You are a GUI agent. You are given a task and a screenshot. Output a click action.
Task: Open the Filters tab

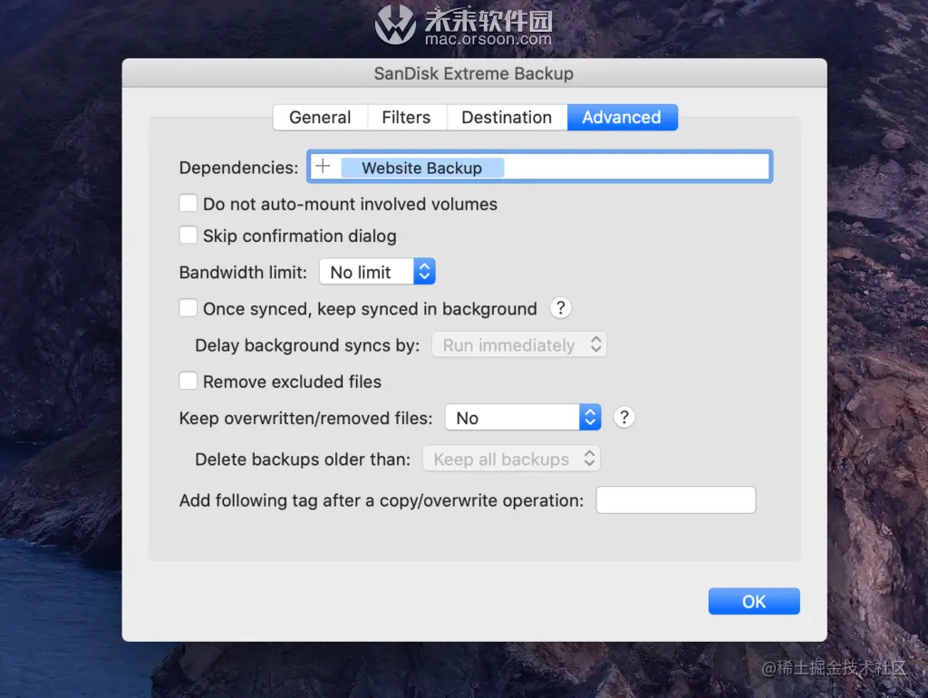(407, 117)
